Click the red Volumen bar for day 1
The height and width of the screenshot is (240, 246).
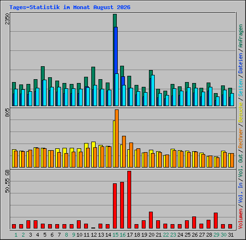[x=14, y=226]
